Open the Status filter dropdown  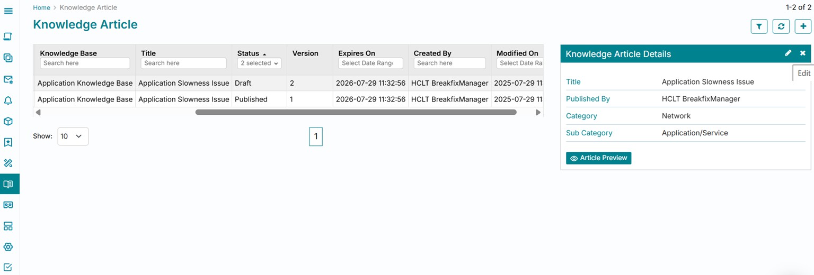coord(259,63)
